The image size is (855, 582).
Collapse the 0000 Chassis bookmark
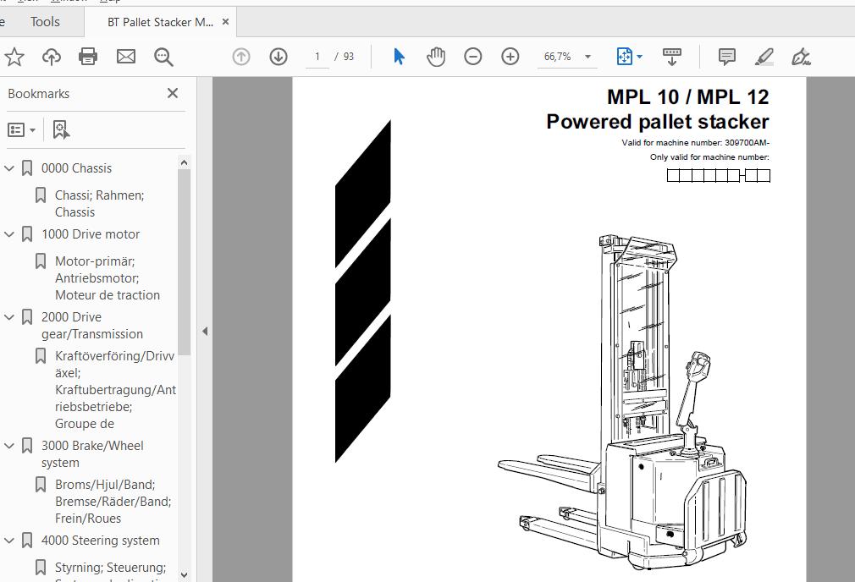[9, 168]
